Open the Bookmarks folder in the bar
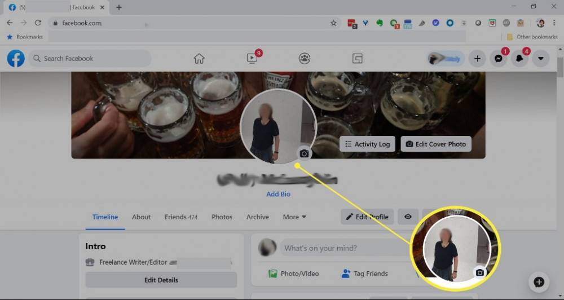 point(24,37)
